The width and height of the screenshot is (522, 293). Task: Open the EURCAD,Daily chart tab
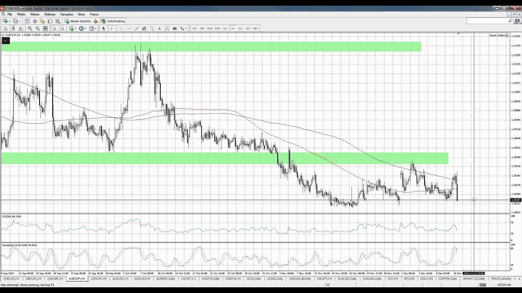pos(372,279)
